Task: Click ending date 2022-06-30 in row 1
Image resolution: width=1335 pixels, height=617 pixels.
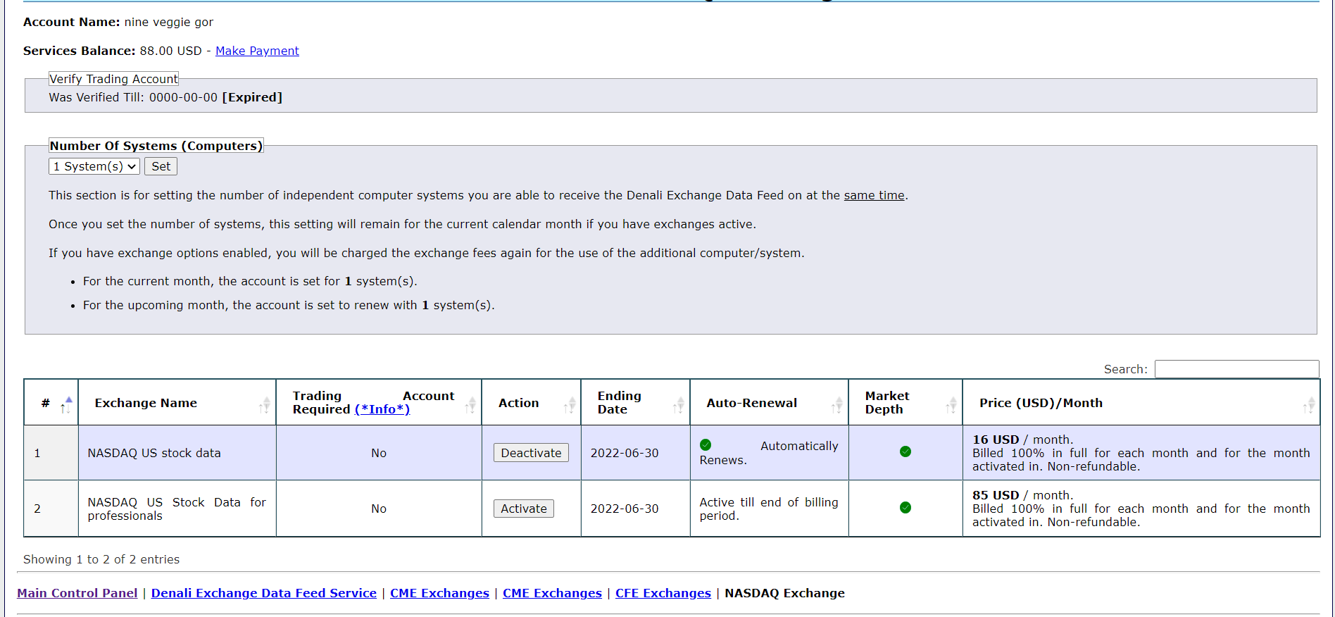Action: coord(625,453)
